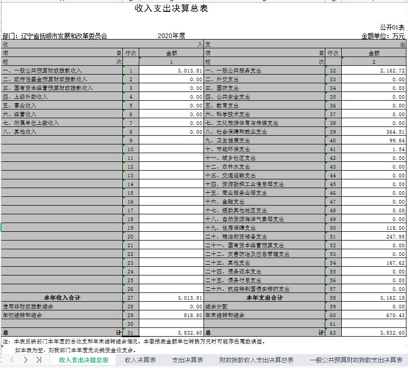
Task: Jump to the last sheet tab arrow
Action: click(39, 360)
